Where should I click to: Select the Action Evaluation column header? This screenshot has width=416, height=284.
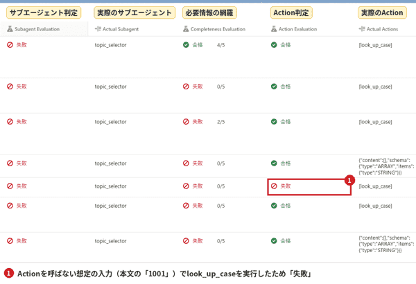[297, 29]
